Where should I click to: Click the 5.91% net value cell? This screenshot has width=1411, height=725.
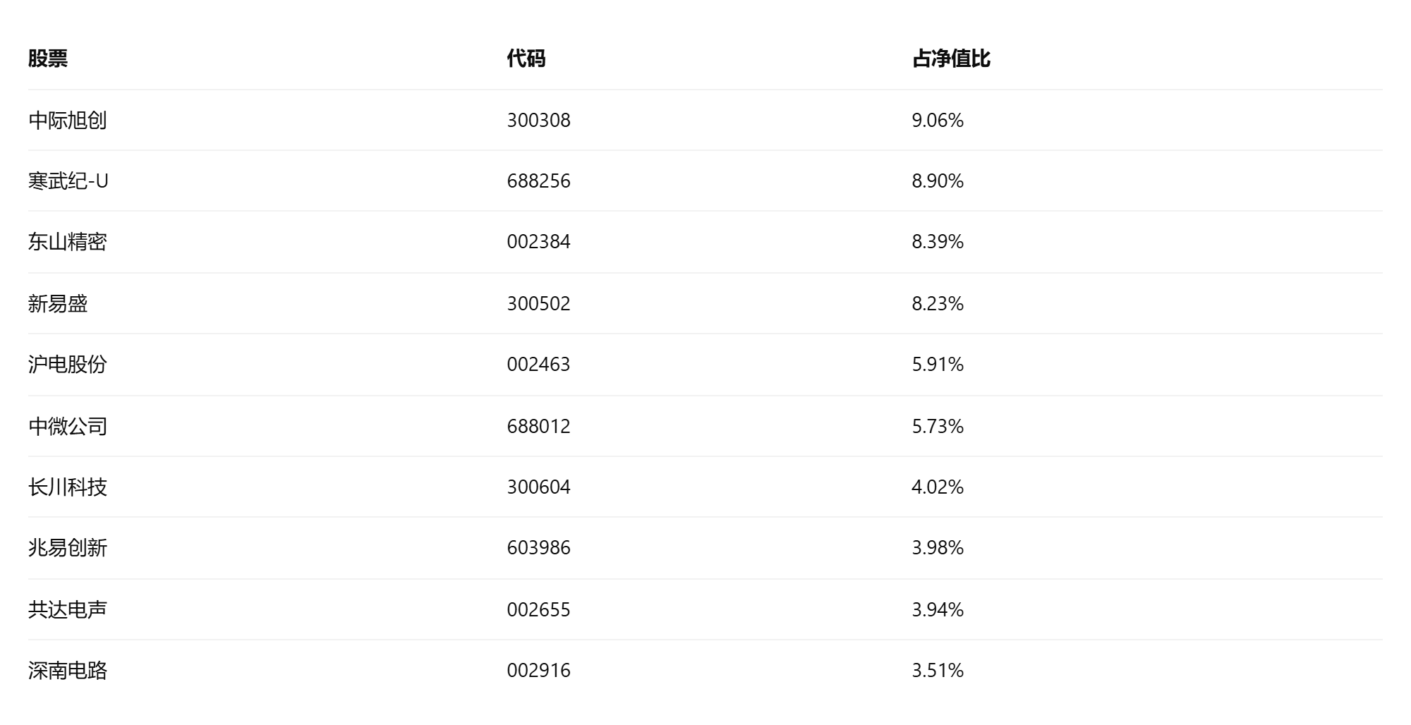click(938, 365)
